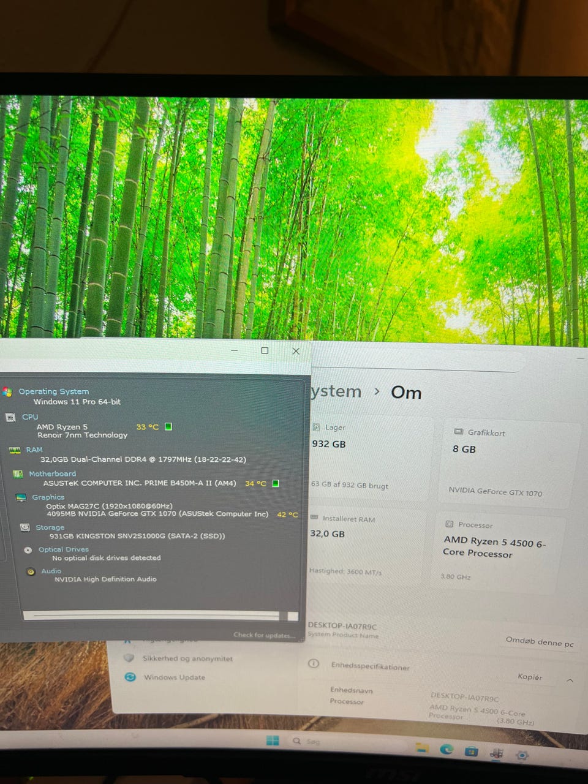This screenshot has height=784, width=588.
Task: Click the Processor icon in Settings card
Action: [x=449, y=524]
